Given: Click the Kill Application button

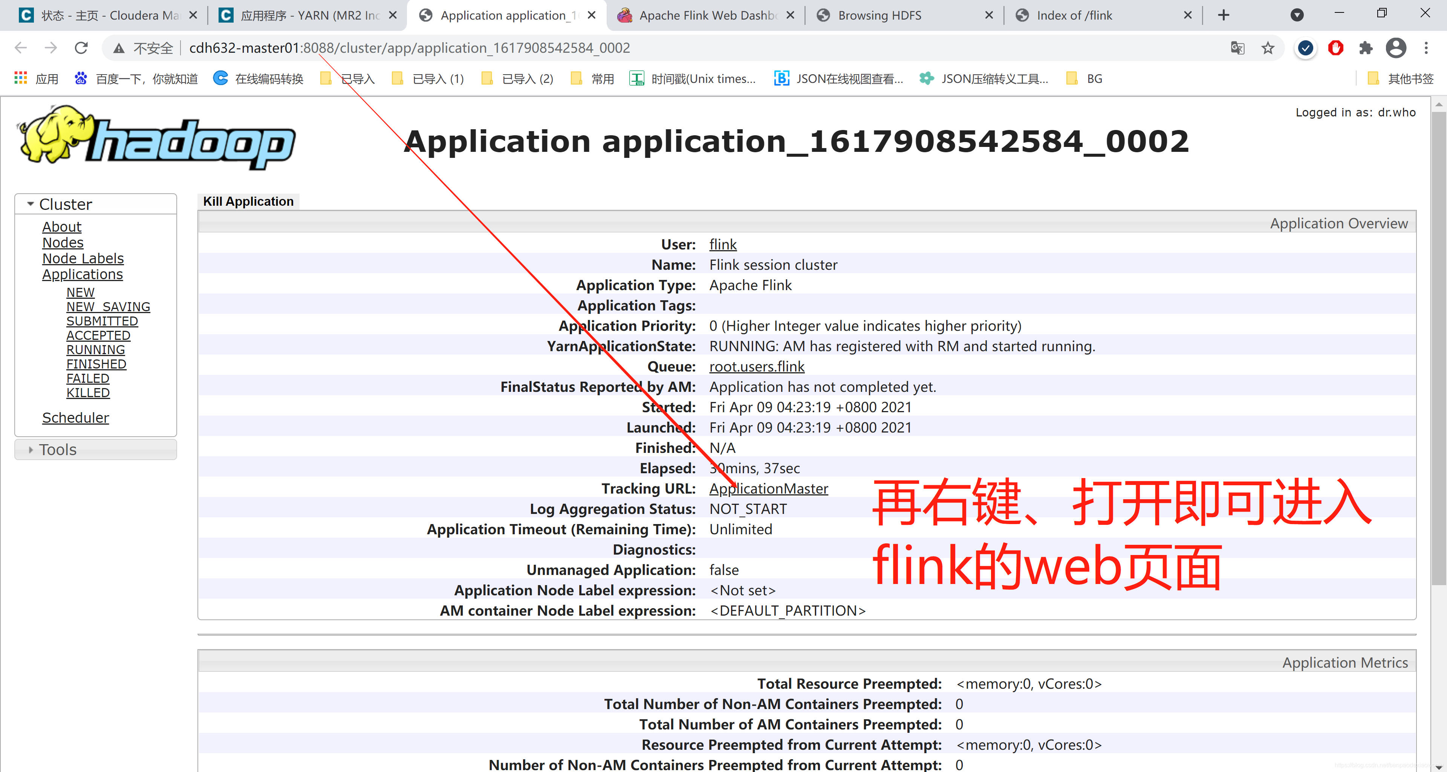Looking at the screenshot, I should click(248, 202).
